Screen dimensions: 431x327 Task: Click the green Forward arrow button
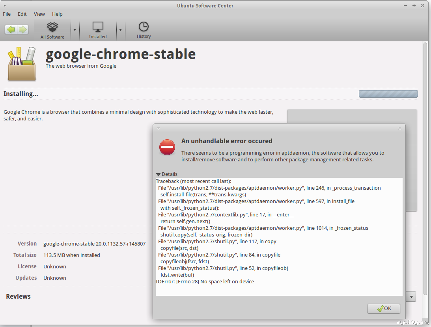[22, 29]
